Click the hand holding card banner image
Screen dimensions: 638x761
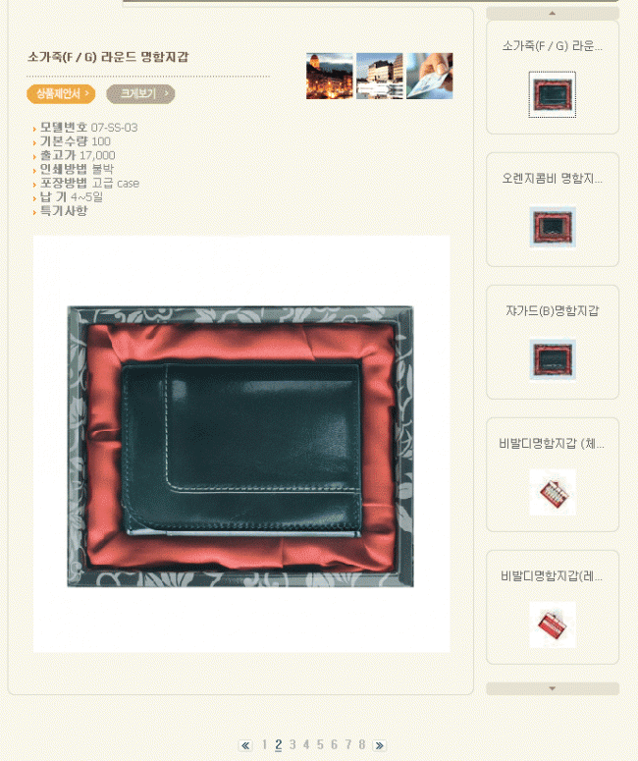click(x=429, y=77)
